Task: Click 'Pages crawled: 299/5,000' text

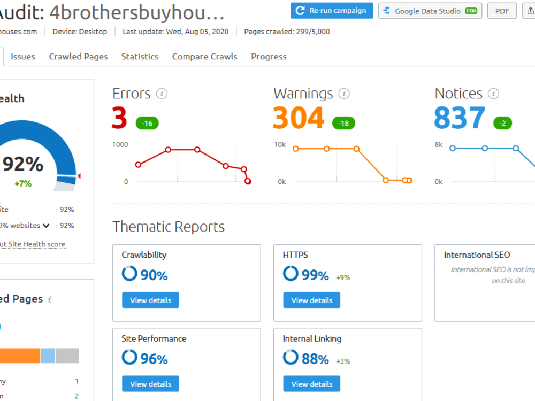Action: [287, 32]
